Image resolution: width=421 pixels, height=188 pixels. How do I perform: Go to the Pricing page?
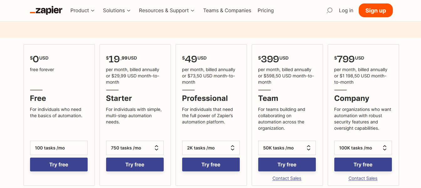tap(266, 10)
